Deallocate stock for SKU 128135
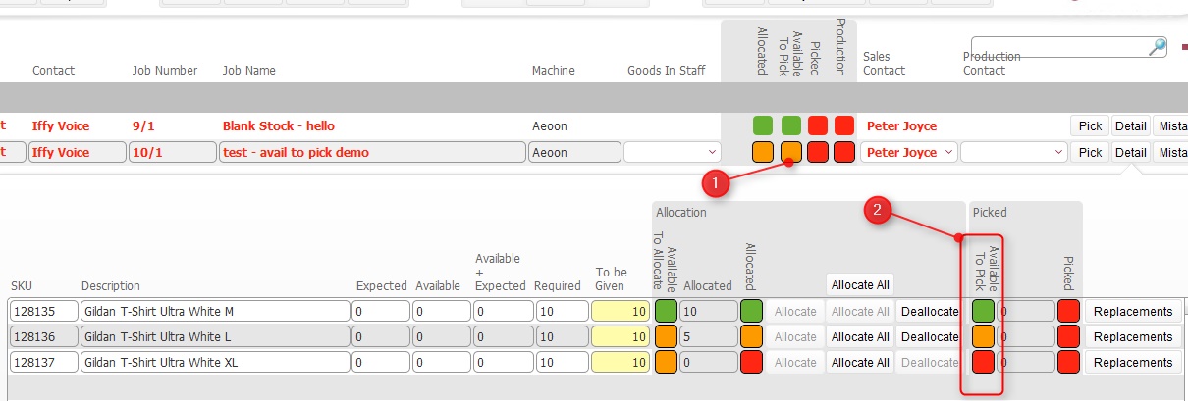The height and width of the screenshot is (401, 1188). coord(929,311)
